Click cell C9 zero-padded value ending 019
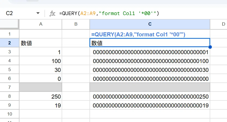 150,105
